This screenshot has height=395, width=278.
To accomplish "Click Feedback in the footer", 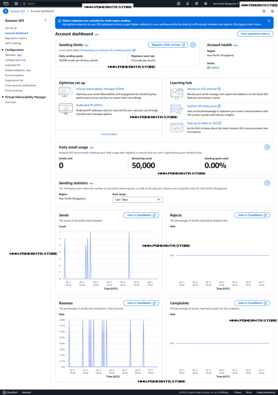I will (x=26, y=392).
